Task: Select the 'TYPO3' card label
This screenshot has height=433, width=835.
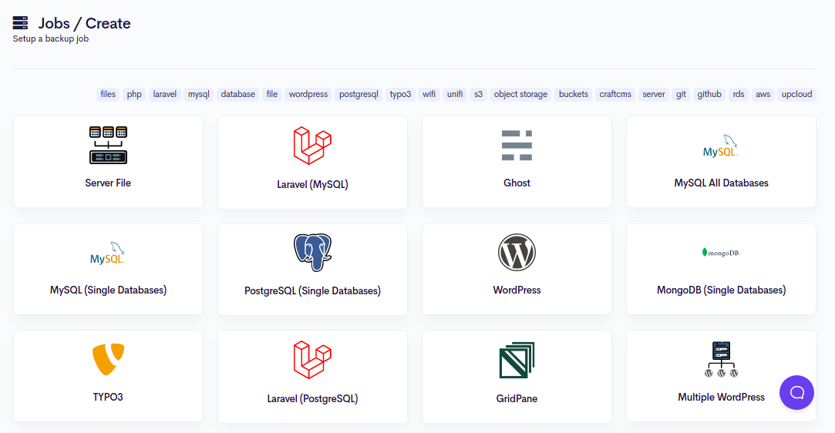Action: (108, 398)
